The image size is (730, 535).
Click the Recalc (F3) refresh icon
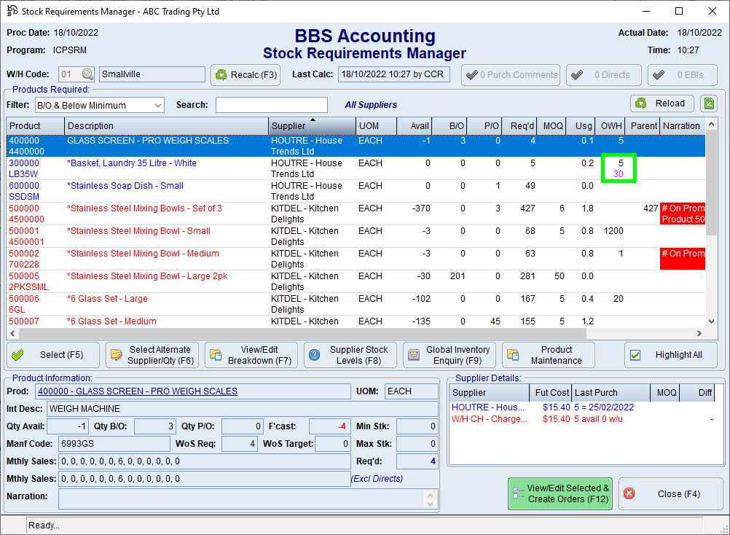(x=221, y=74)
